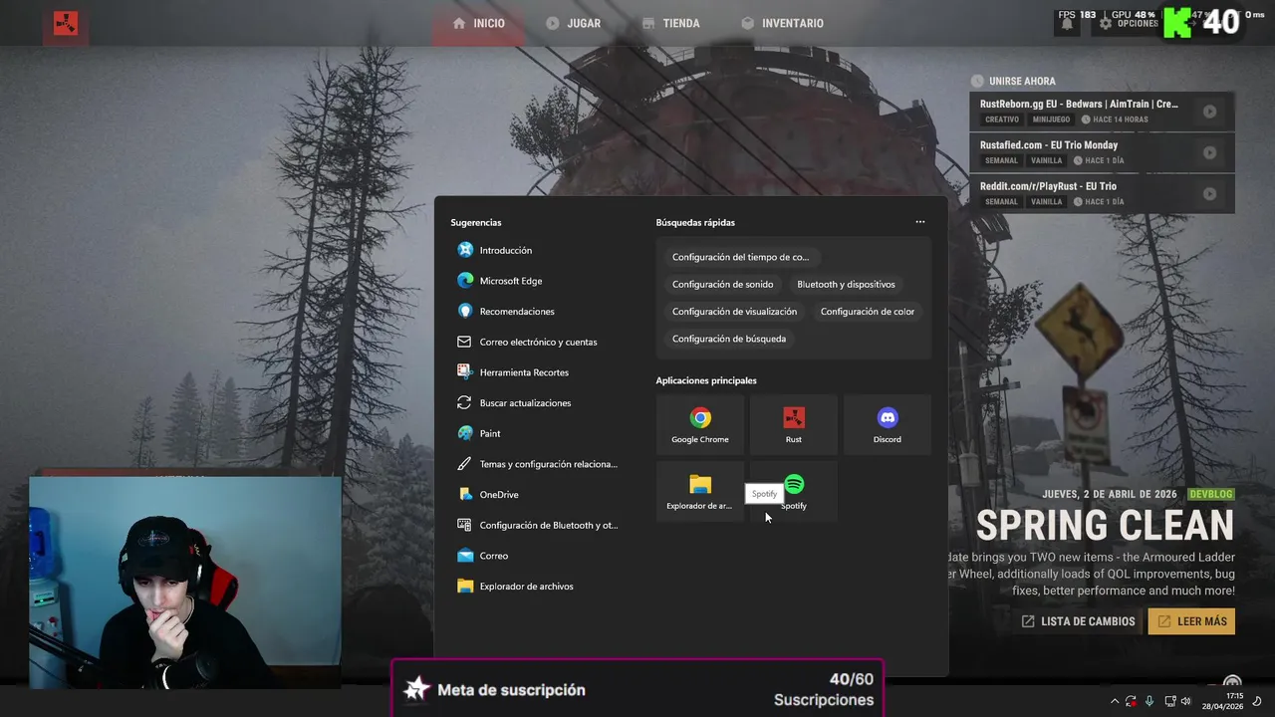The width and height of the screenshot is (1275, 717).
Task: Click the Rust logo in top-left corner
Action: (x=66, y=24)
